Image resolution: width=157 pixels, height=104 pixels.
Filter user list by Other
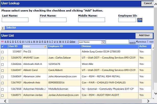[x=73, y=42]
